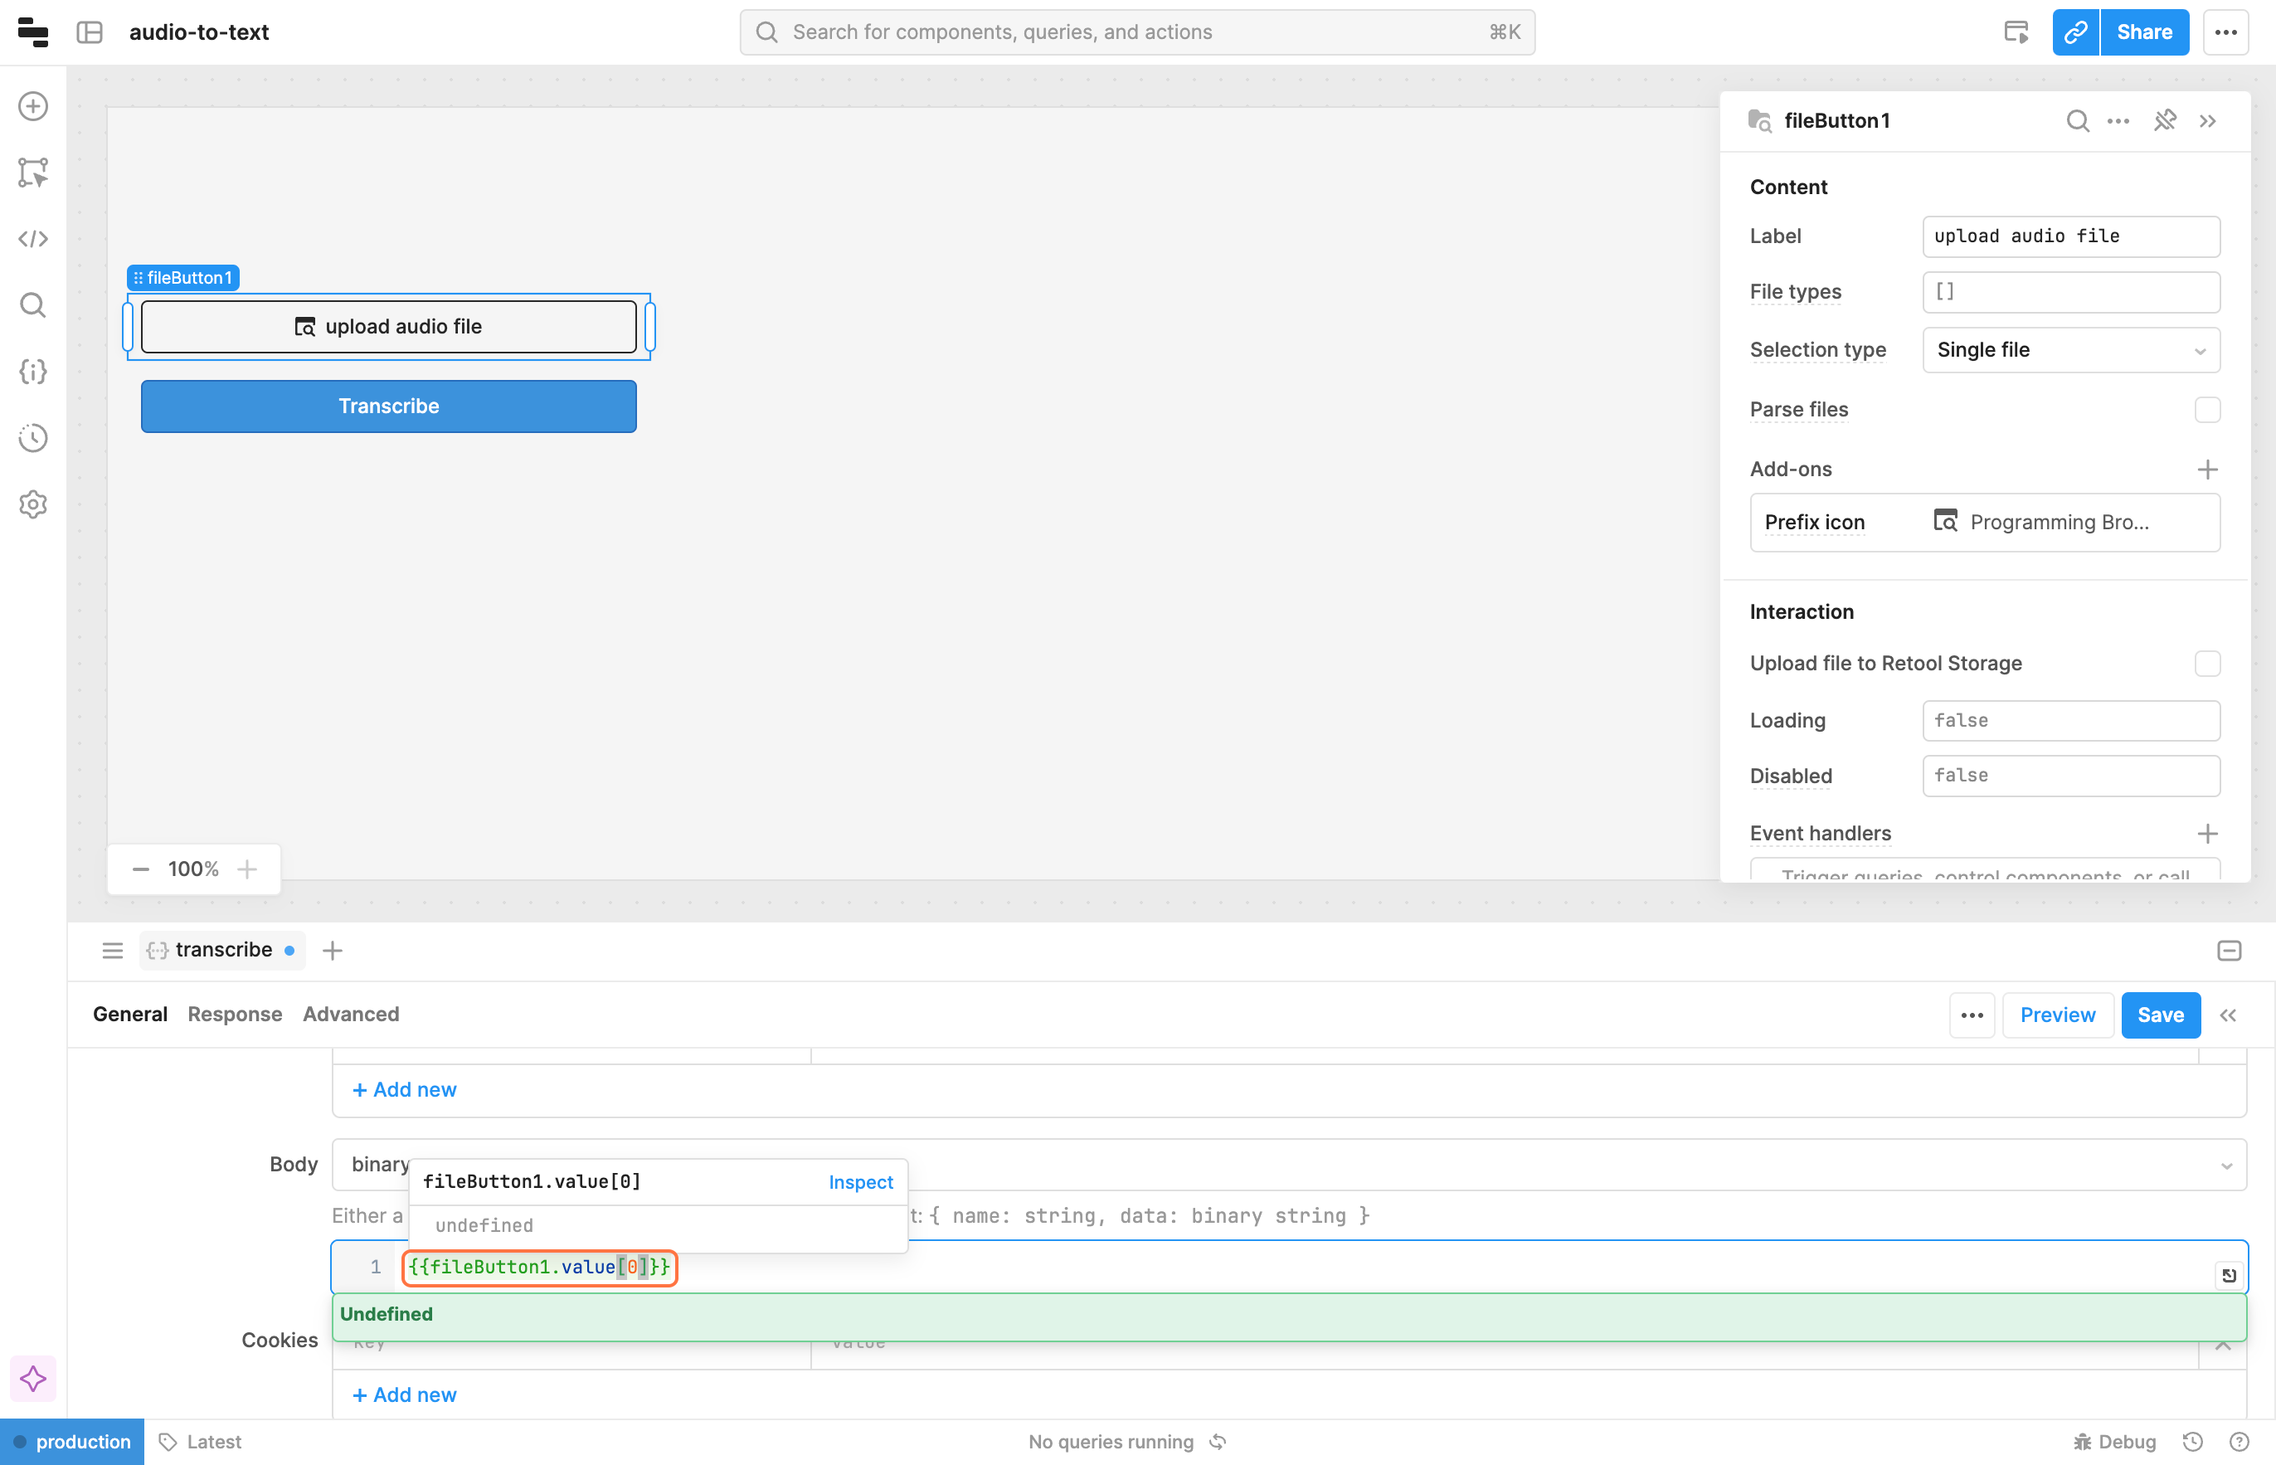
Task: Click zoom-in plus next to 100%
Action: point(247,869)
